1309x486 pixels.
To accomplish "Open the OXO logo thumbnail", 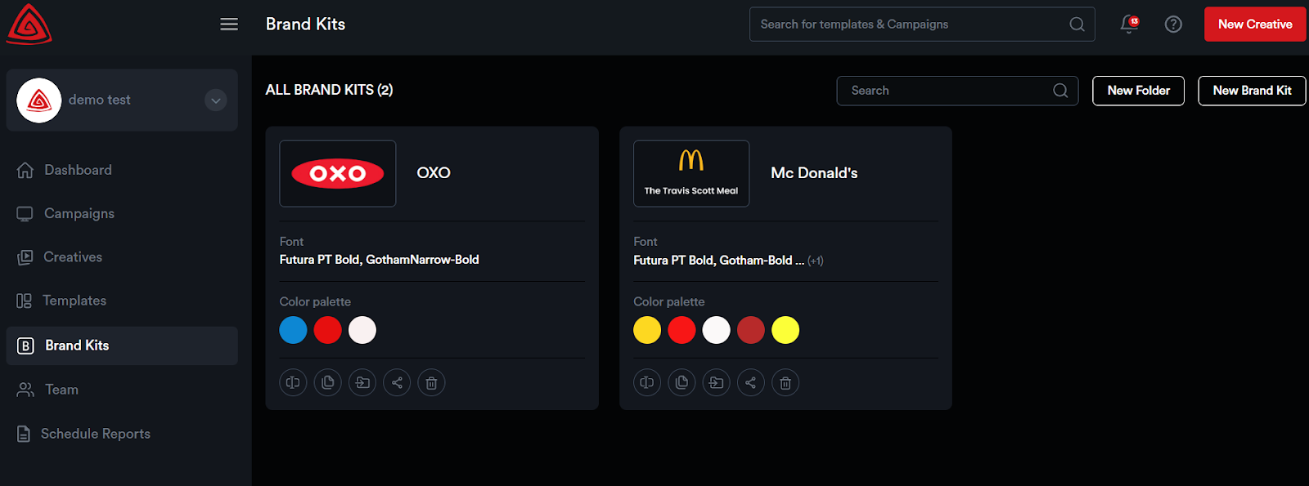I will (x=338, y=173).
